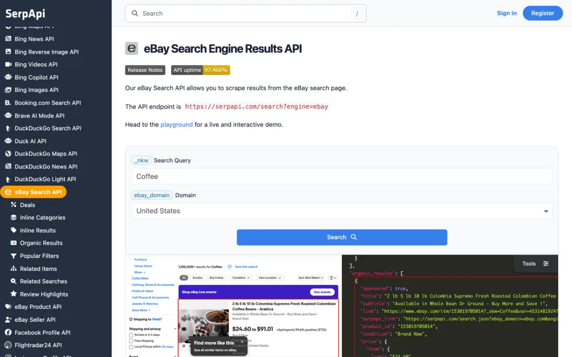The image size is (572, 357).
Task: Click the DuckDuckGo Light API duck icon
Action: 8,179
